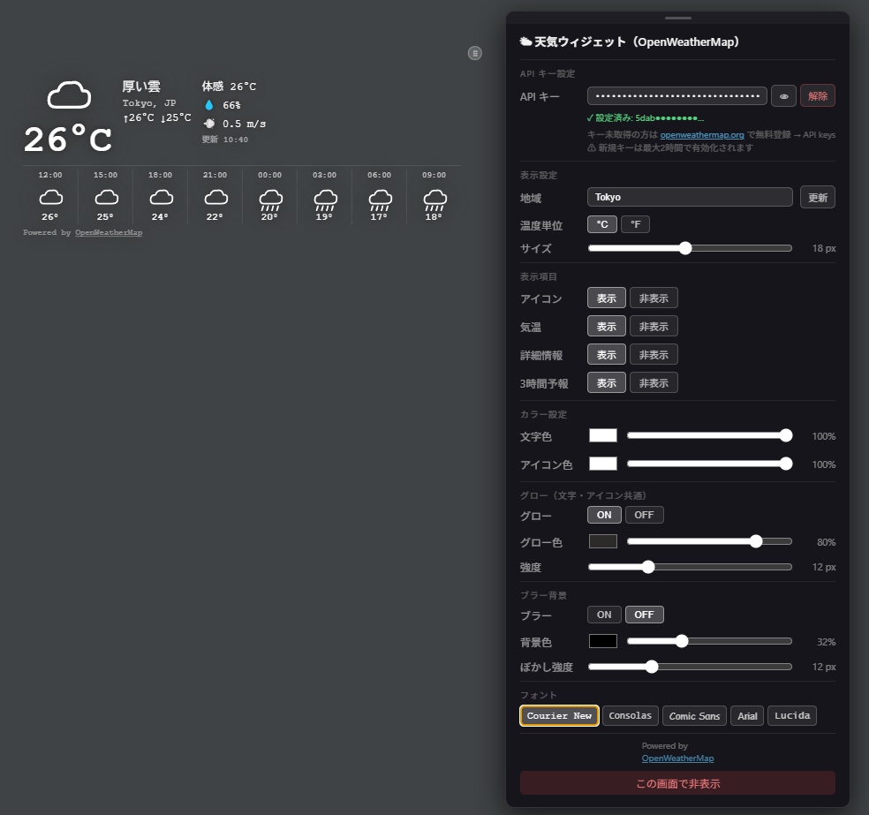Set 詳細情報 to 非表示
869x815 pixels.
[x=654, y=355]
